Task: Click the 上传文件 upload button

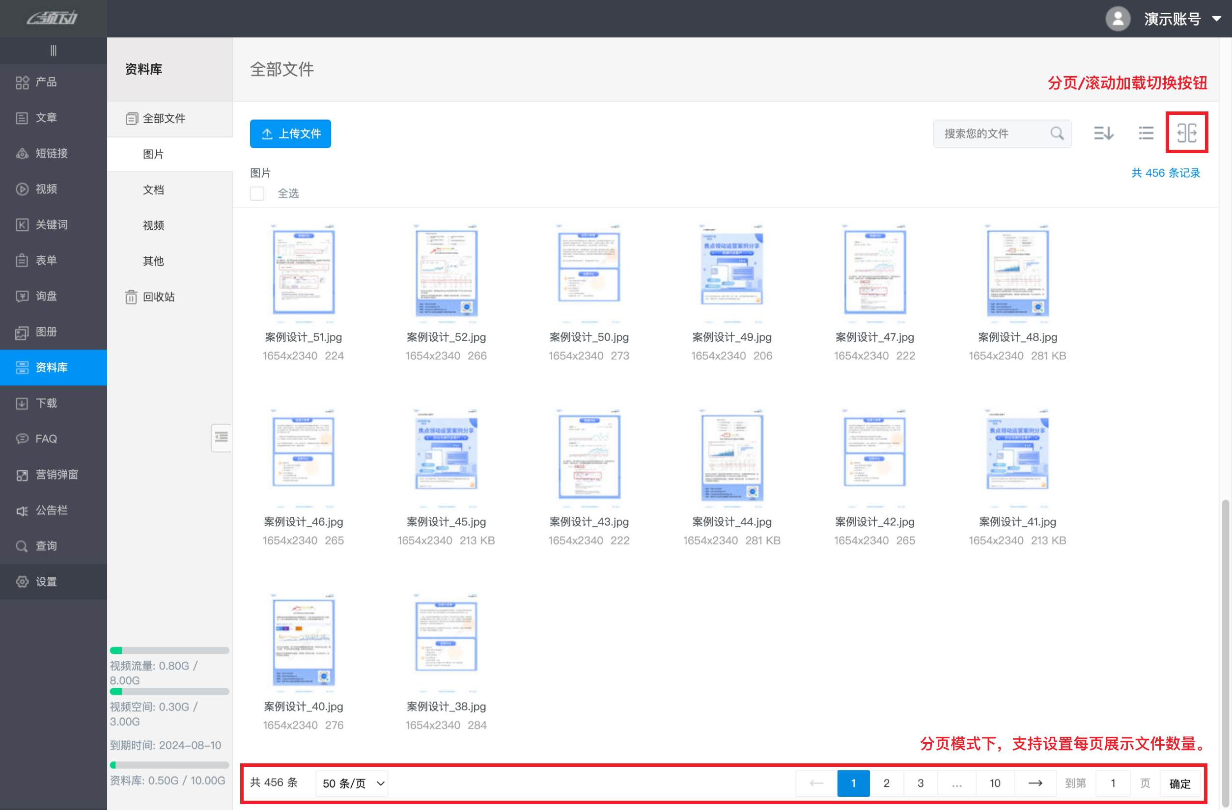Action: click(290, 134)
